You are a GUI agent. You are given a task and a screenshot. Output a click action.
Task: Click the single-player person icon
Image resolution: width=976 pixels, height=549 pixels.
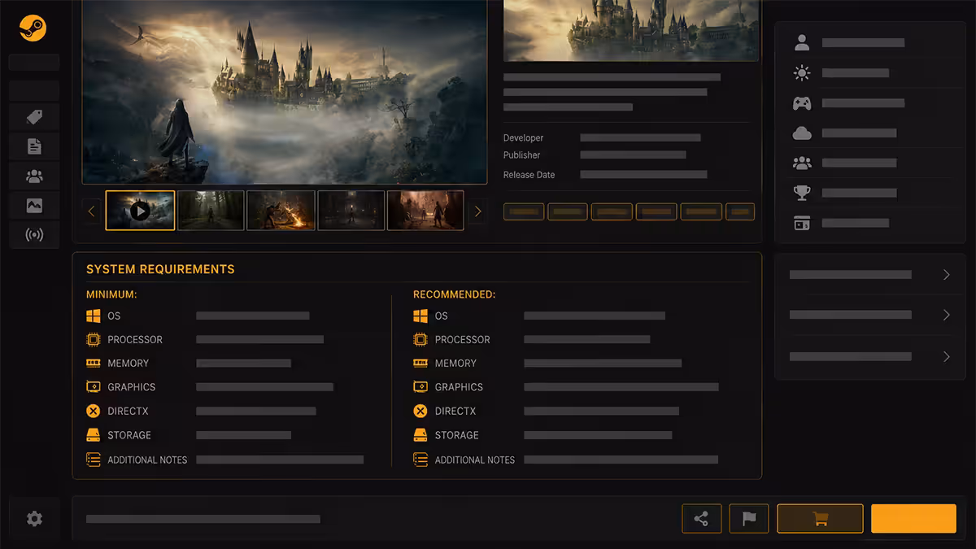(x=802, y=42)
